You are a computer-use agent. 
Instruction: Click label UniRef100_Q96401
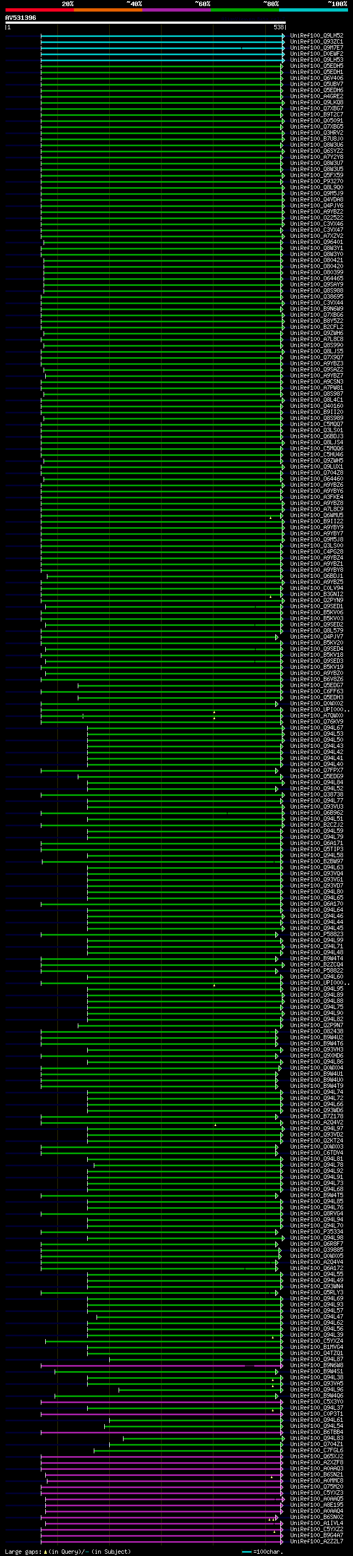pyautogui.click(x=316, y=242)
